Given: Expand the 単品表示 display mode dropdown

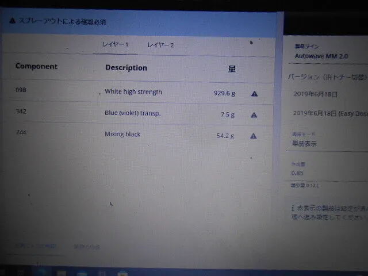Looking at the screenshot, I should (x=325, y=143).
